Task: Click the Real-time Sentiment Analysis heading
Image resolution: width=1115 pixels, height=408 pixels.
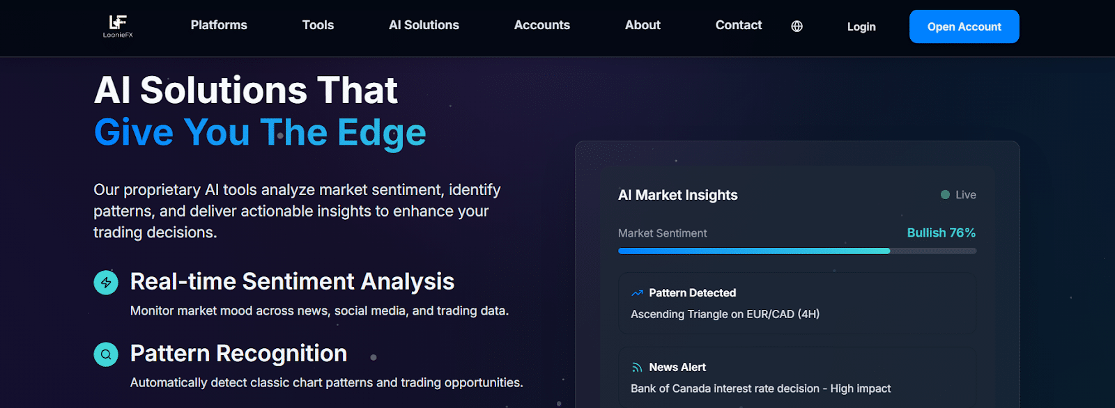Action: click(x=292, y=281)
